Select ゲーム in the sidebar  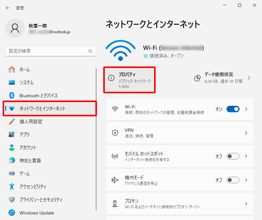click(50, 173)
